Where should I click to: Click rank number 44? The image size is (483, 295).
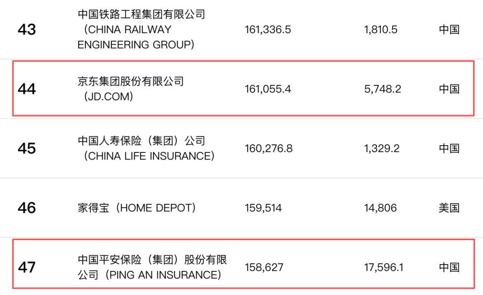pyautogui.click(x=26, y=89)
